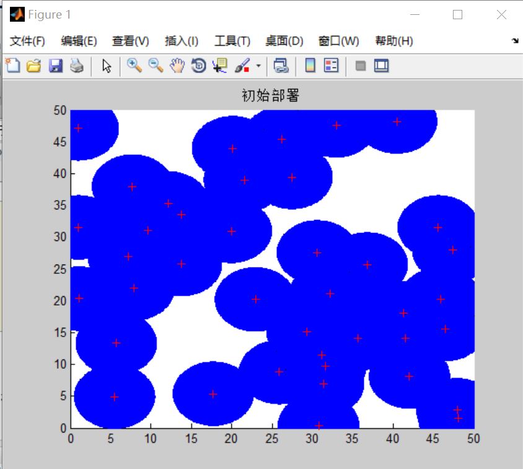523x469 pixels.
Task: Save the figure with the floppy disk icon
Action: [x=55, y=66]
